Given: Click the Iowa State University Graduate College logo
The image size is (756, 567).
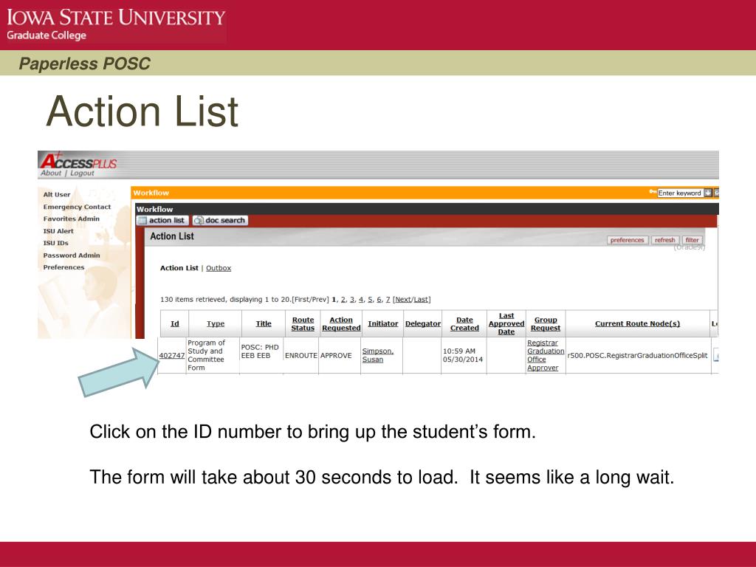Looking at the screenshot, I should pyautogui.click(x=115, y=24).
